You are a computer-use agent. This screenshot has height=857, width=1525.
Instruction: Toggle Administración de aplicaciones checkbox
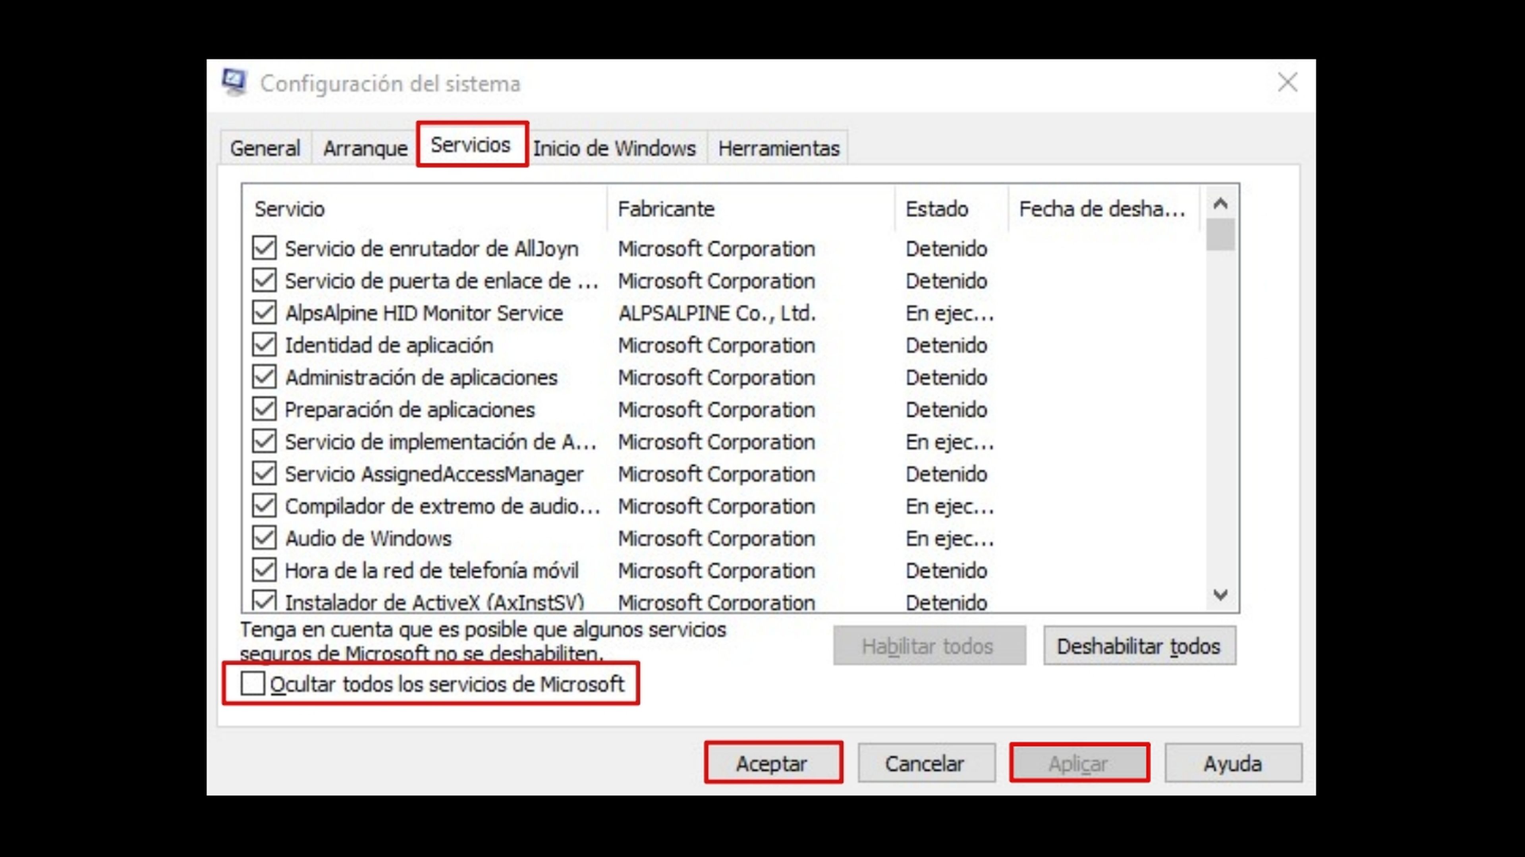[x=264, y=377]
